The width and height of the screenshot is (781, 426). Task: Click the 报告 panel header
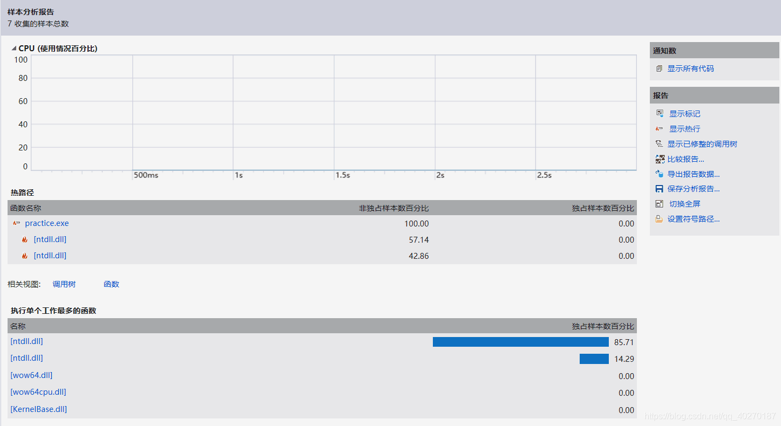(715, 95)
